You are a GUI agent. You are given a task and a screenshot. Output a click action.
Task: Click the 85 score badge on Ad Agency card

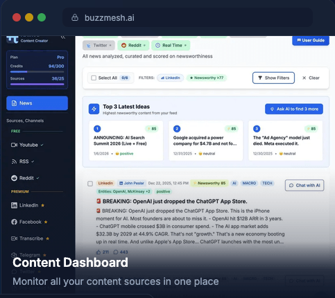click(311, 129)
